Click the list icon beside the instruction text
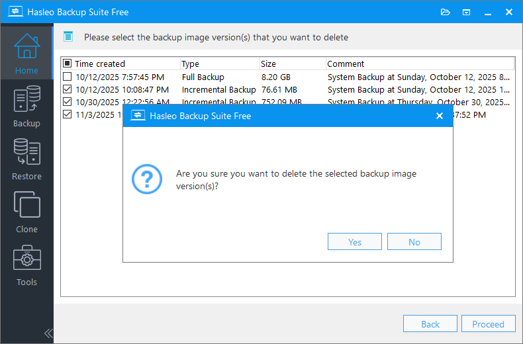 coord(68,36)
